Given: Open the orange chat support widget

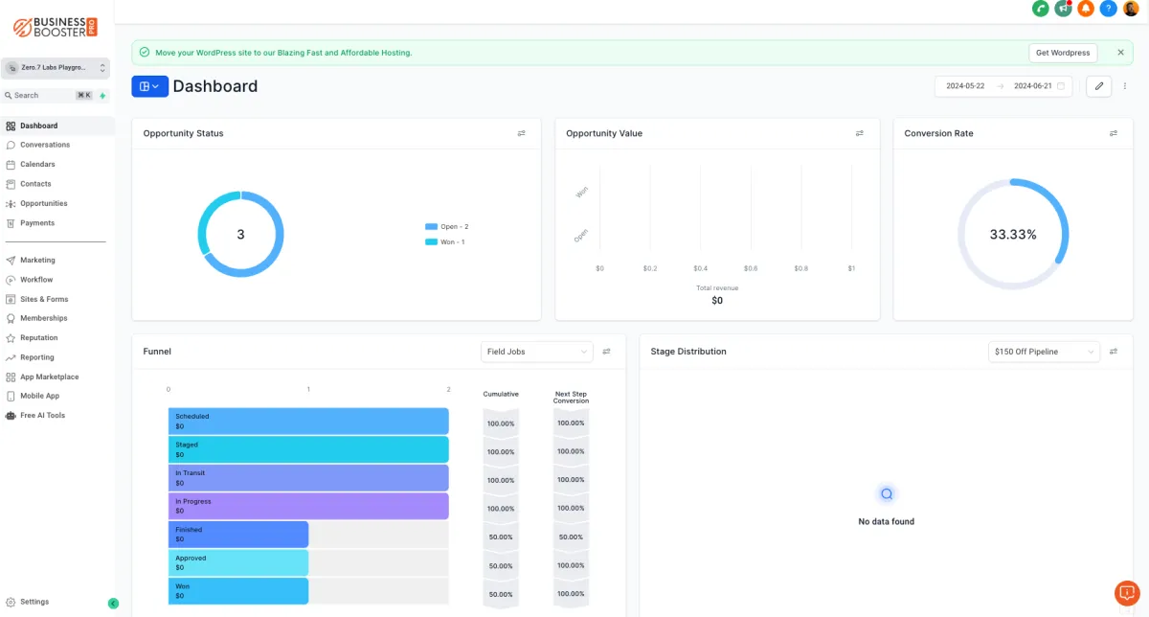Looking at the screenshot, I should tap(1126, 593).
